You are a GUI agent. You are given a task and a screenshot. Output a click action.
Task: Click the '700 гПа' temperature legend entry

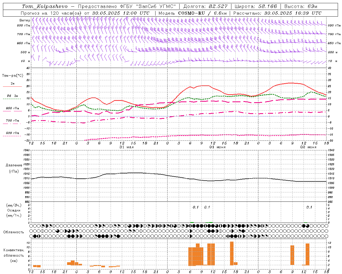(x=12, y=121)
